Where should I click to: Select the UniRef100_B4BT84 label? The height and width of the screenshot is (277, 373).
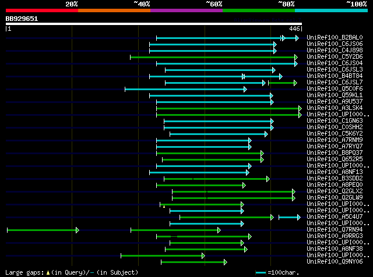[x=335, y=76]
